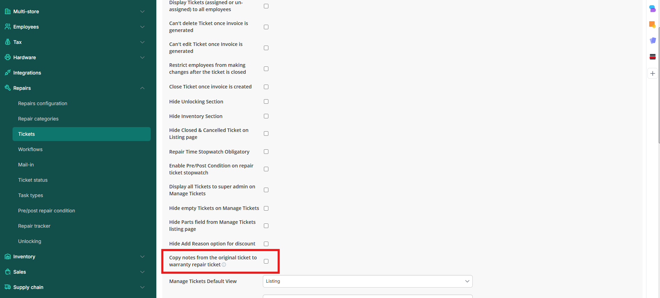Click info icon beside warranty repair ticket
The width and height of the screenshot is (660, 298).
point(224,265)
